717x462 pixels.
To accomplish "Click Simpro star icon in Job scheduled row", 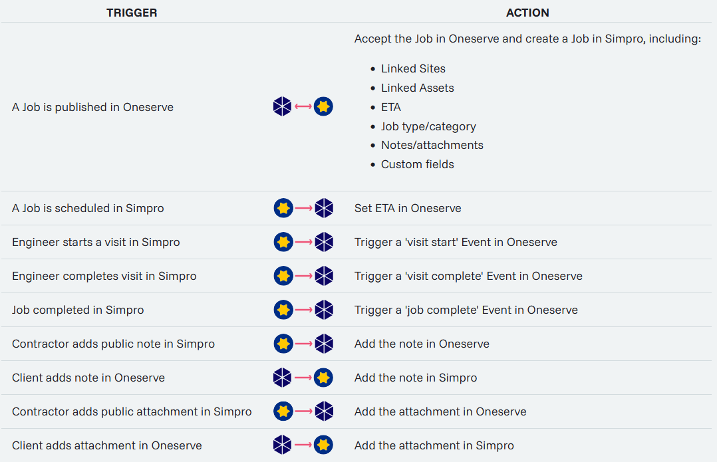I will pos(283,208).
